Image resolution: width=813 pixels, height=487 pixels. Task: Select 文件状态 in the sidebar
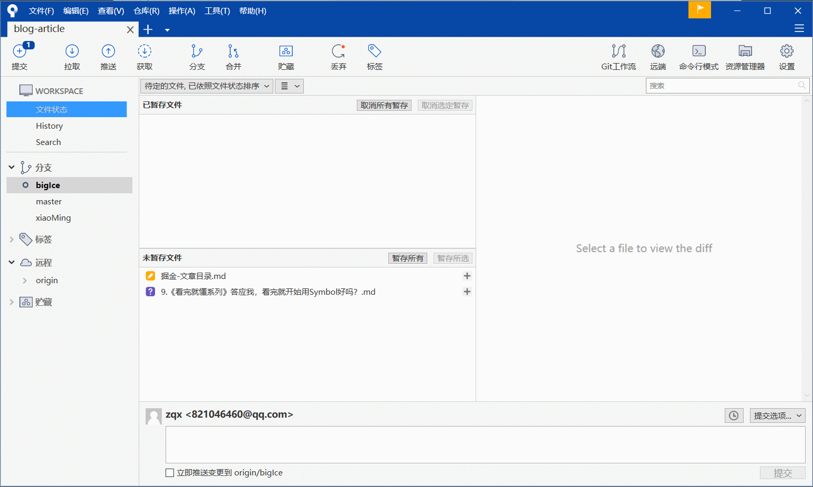pyautogui.click(x=67, y=109)
